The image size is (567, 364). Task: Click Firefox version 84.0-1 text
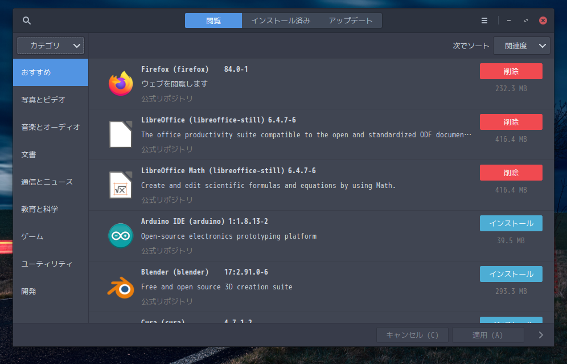(236, 69)
